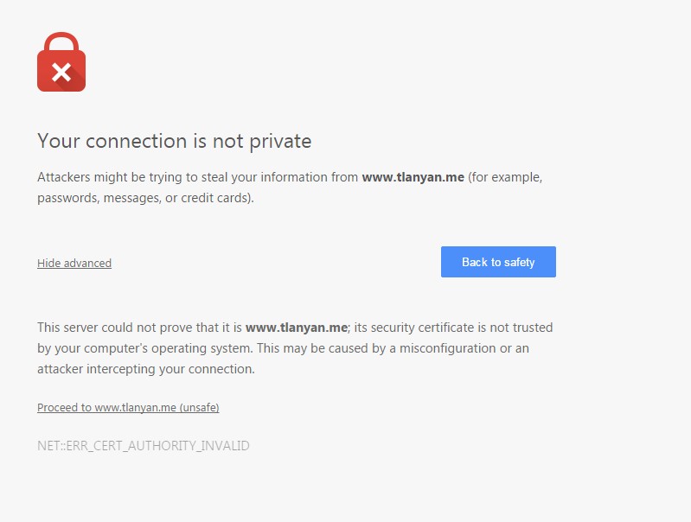This screenshot has width=691, height=522.
Task: Click bold www.tlanyan.me in the Attackers sentence
Action: pos(413,177)
